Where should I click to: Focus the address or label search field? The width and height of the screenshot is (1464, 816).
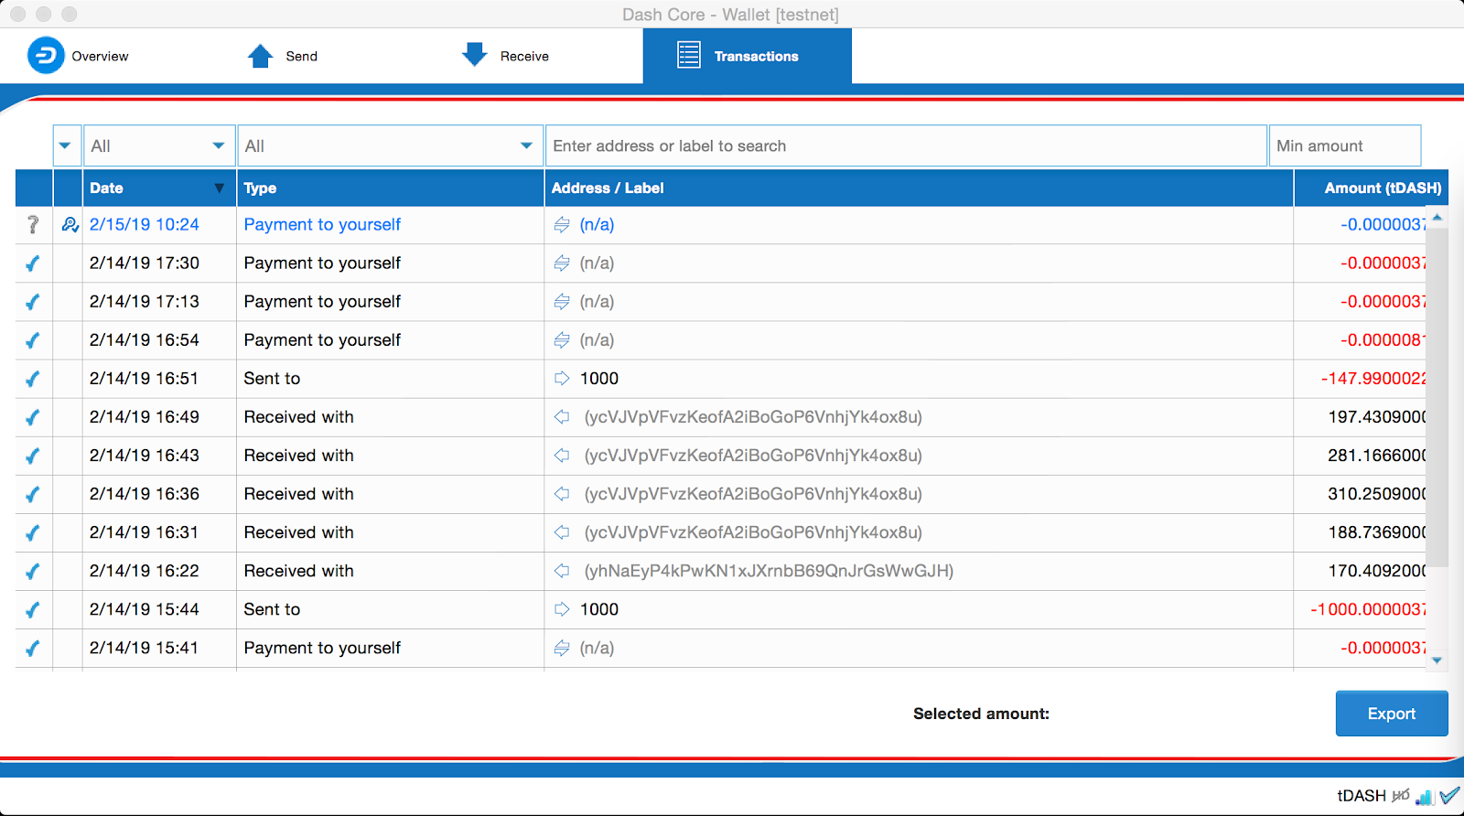pos(906,145)
